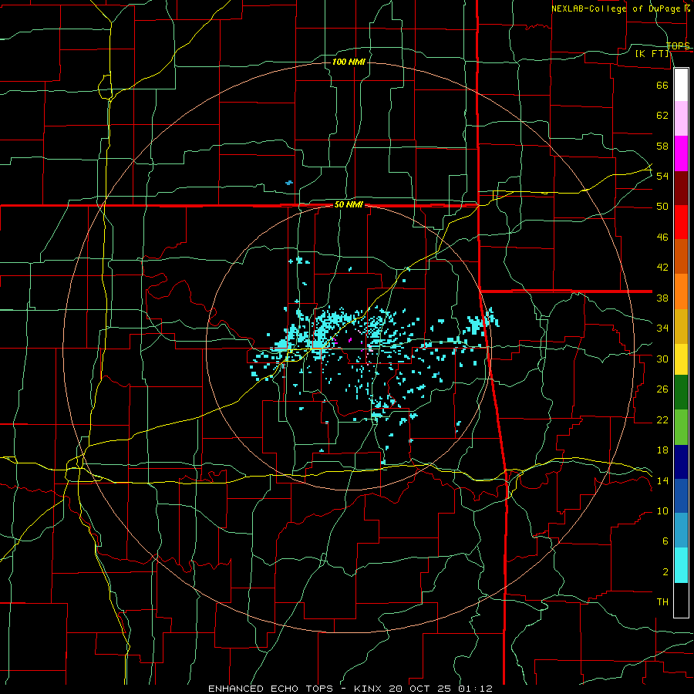Select the dark red (maroon) legend swatch
Image resolution: width=694 pixels, height=694 pixels.
click(x=681, y=188)
